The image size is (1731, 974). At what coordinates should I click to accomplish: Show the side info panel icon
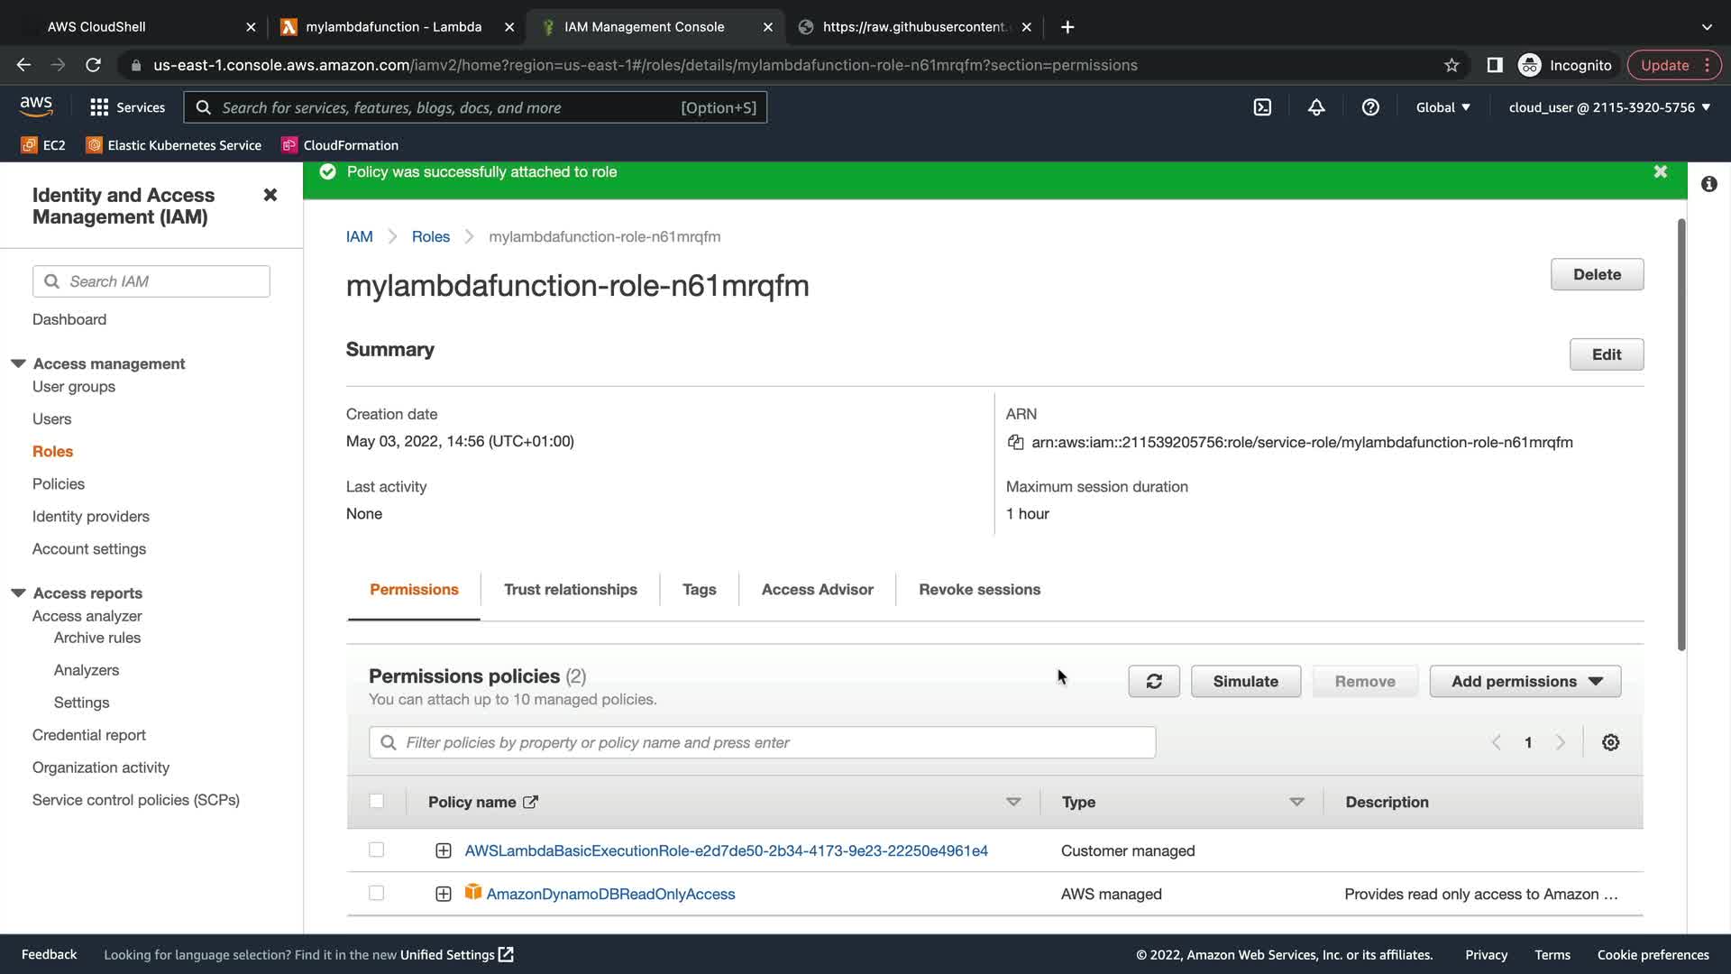(1708, 184)
